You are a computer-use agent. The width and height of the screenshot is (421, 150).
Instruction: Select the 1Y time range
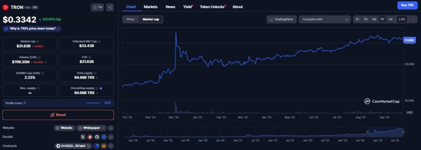(382, 19)
